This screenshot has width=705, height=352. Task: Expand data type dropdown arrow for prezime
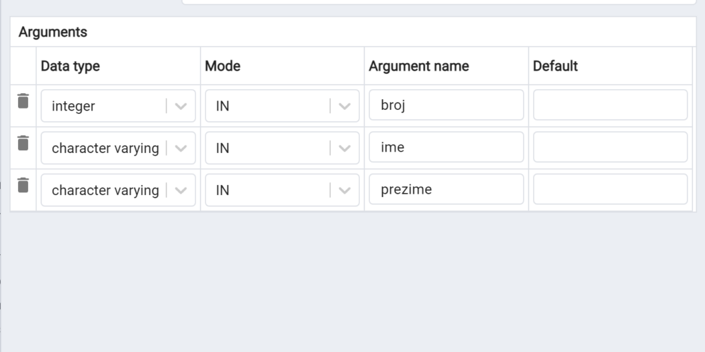click(x=181, y=190)
